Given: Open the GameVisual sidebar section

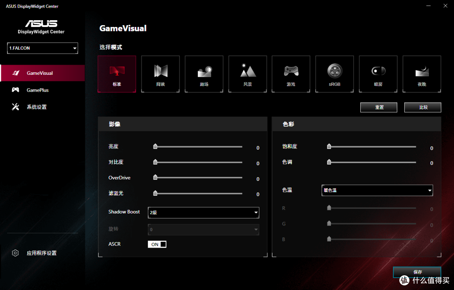Looking at the screenshot, I should [42, 73].
